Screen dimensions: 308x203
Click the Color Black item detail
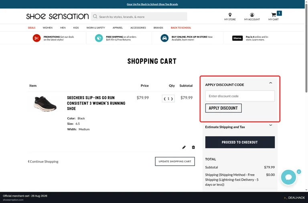point(76,118)
